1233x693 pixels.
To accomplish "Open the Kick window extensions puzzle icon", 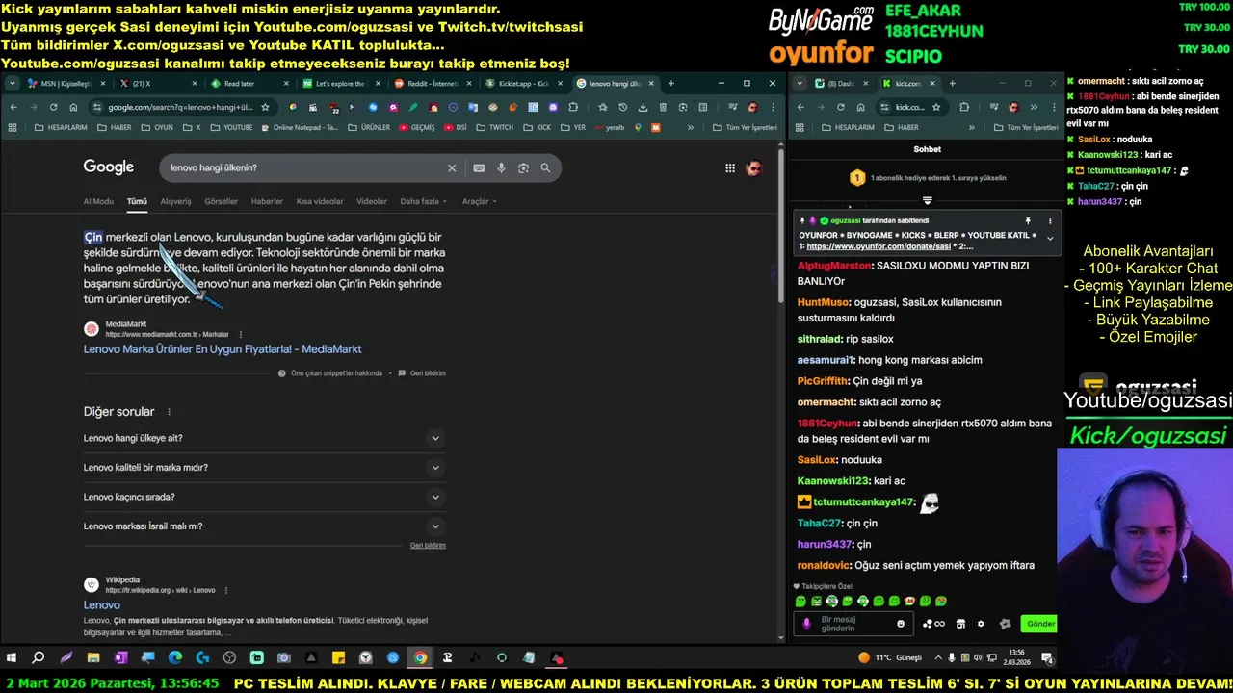I will click(964, 107).
